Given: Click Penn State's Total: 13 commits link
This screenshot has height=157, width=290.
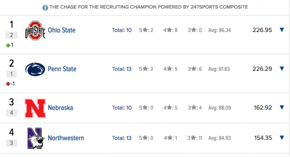Looking at the screenshot, I should pyautogui.click(x=122, y=69).
